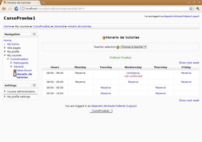This screenshot has width=202, height=142.
Task: Click the News forum icon
Action: pos(15,71)
